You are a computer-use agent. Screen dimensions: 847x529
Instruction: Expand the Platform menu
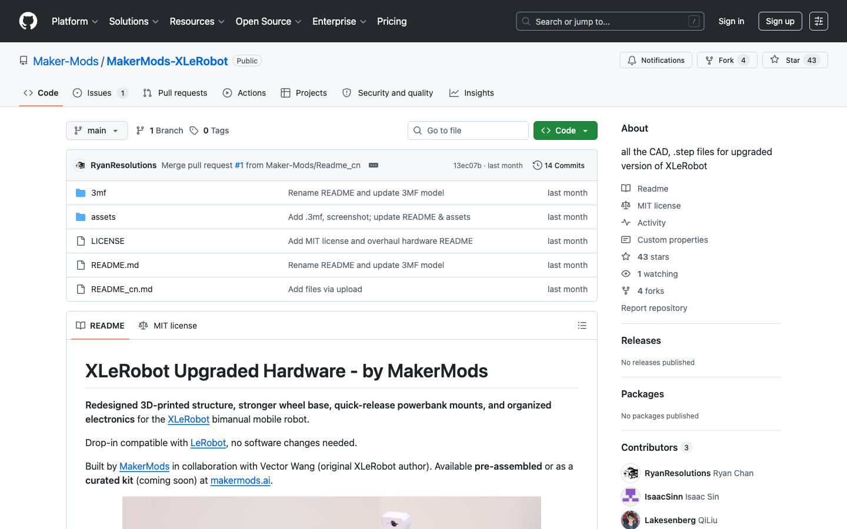tap(75, 21)
